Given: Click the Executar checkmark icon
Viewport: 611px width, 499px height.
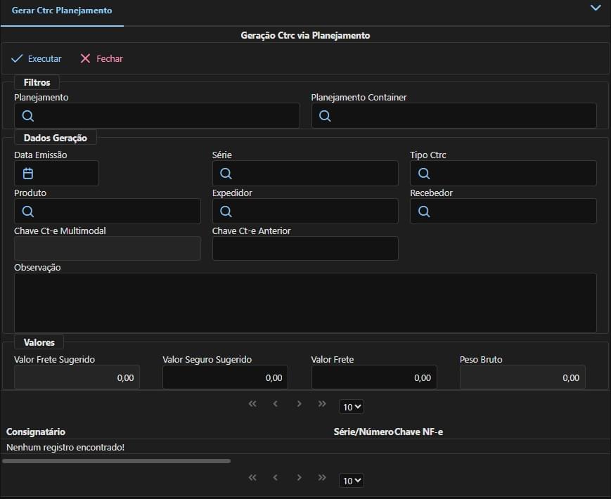Looking at the screenshot, I should pyautogui.click(x=17, y=58).
